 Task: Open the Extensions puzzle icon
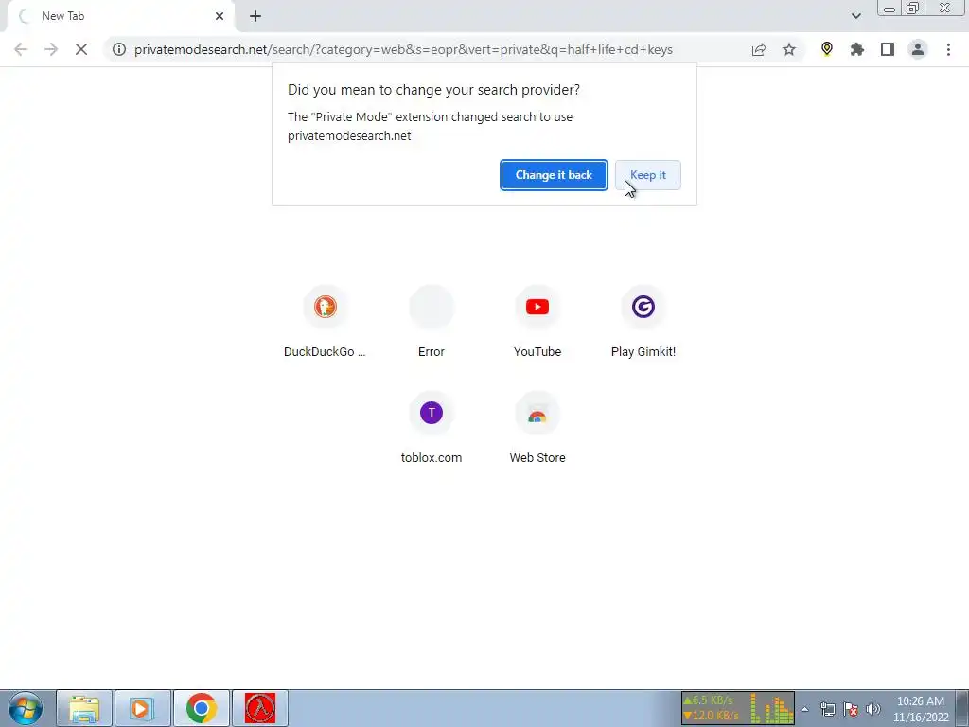pyautogui.click(x=857, y=49)
